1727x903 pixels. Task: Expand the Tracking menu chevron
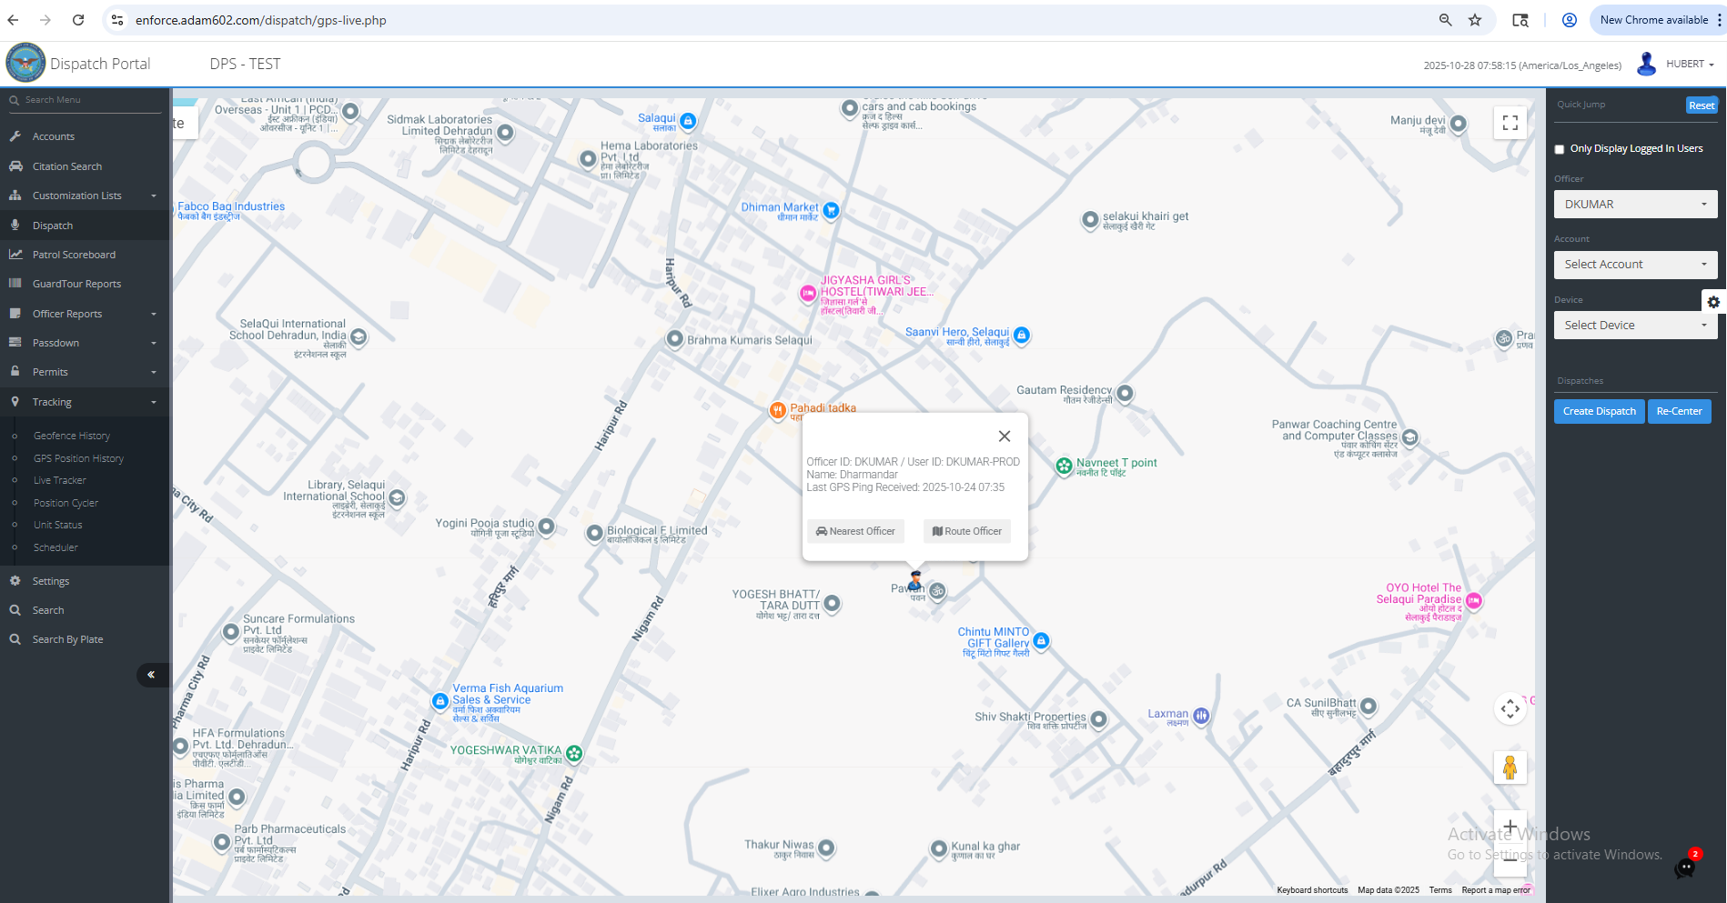(x=152, y=401)
